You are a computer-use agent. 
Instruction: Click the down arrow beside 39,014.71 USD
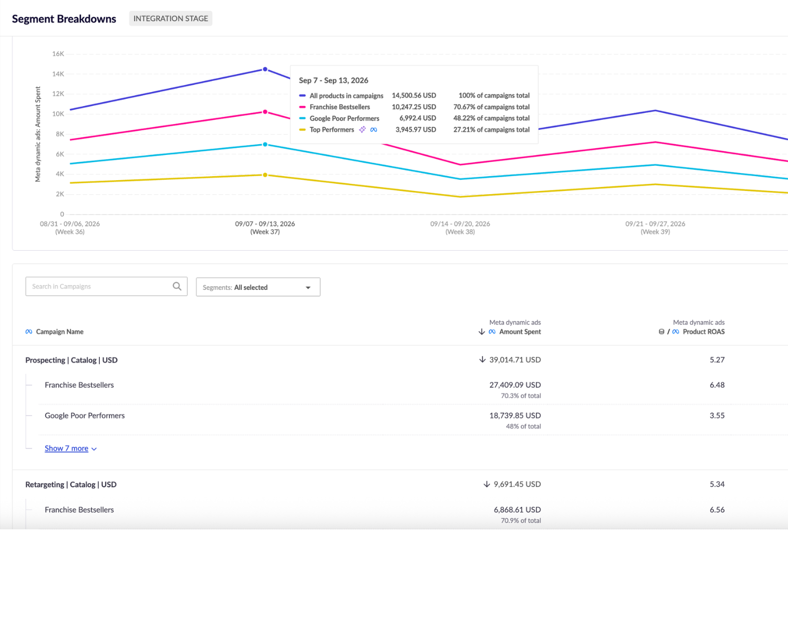coord(482,359)
